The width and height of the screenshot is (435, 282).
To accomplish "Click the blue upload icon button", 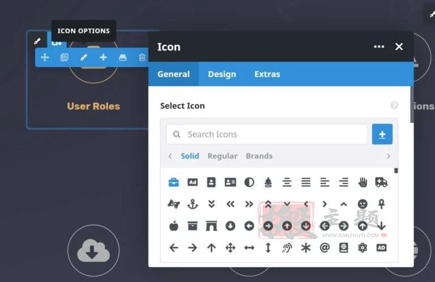I will coord(382,134).
